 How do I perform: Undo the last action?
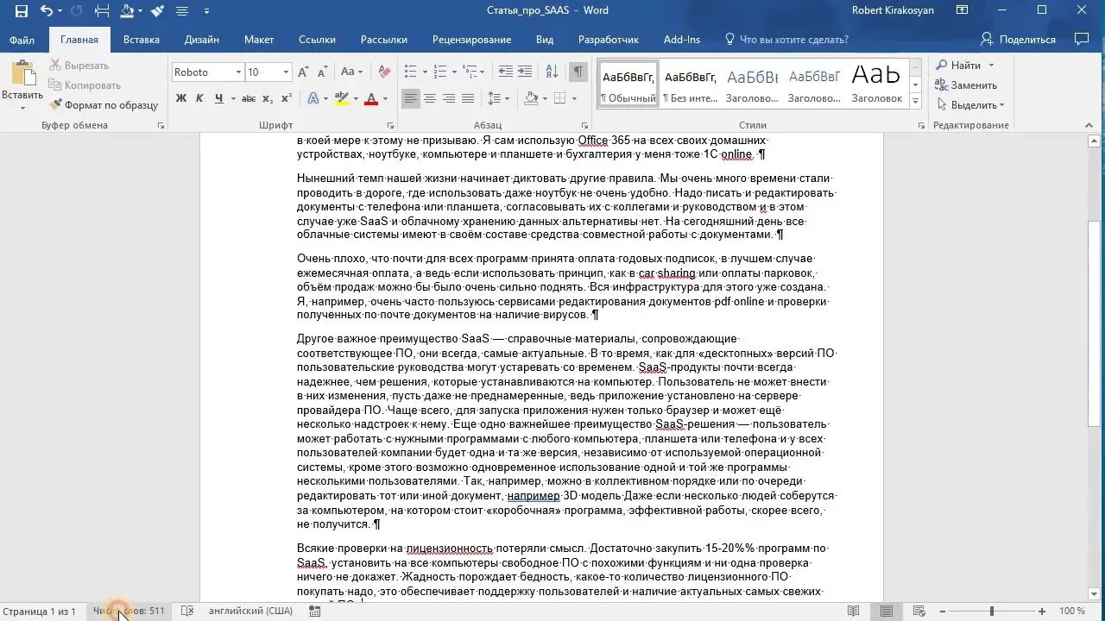pyautogui.click(x=47, y=11)
